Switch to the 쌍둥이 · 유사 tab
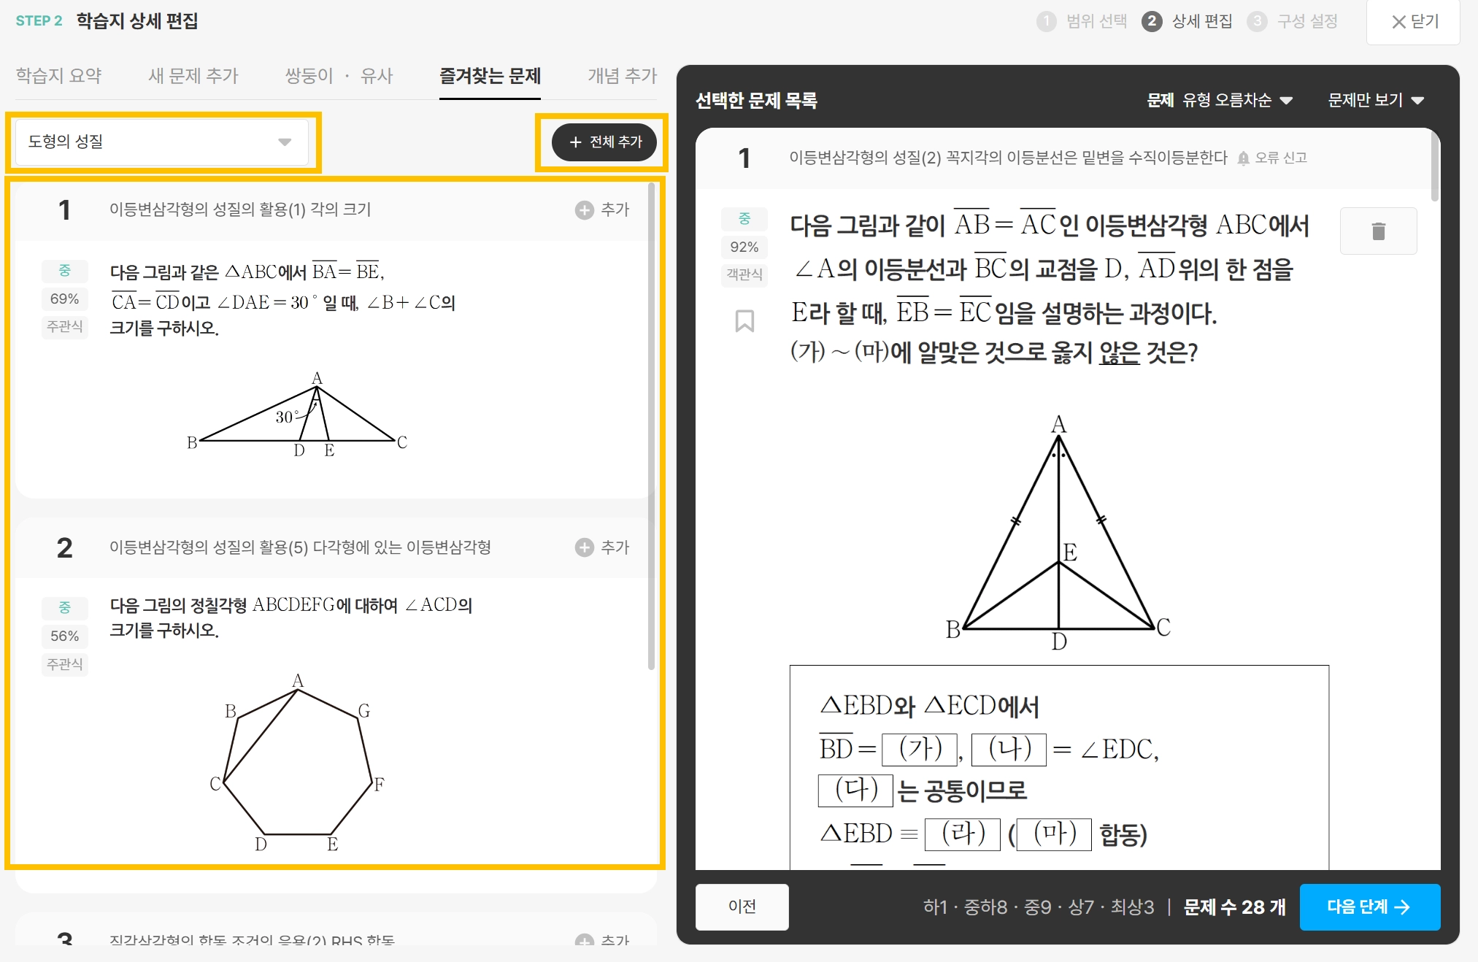The height and width of the screenshot is (962, 1478). coord(339,75)
